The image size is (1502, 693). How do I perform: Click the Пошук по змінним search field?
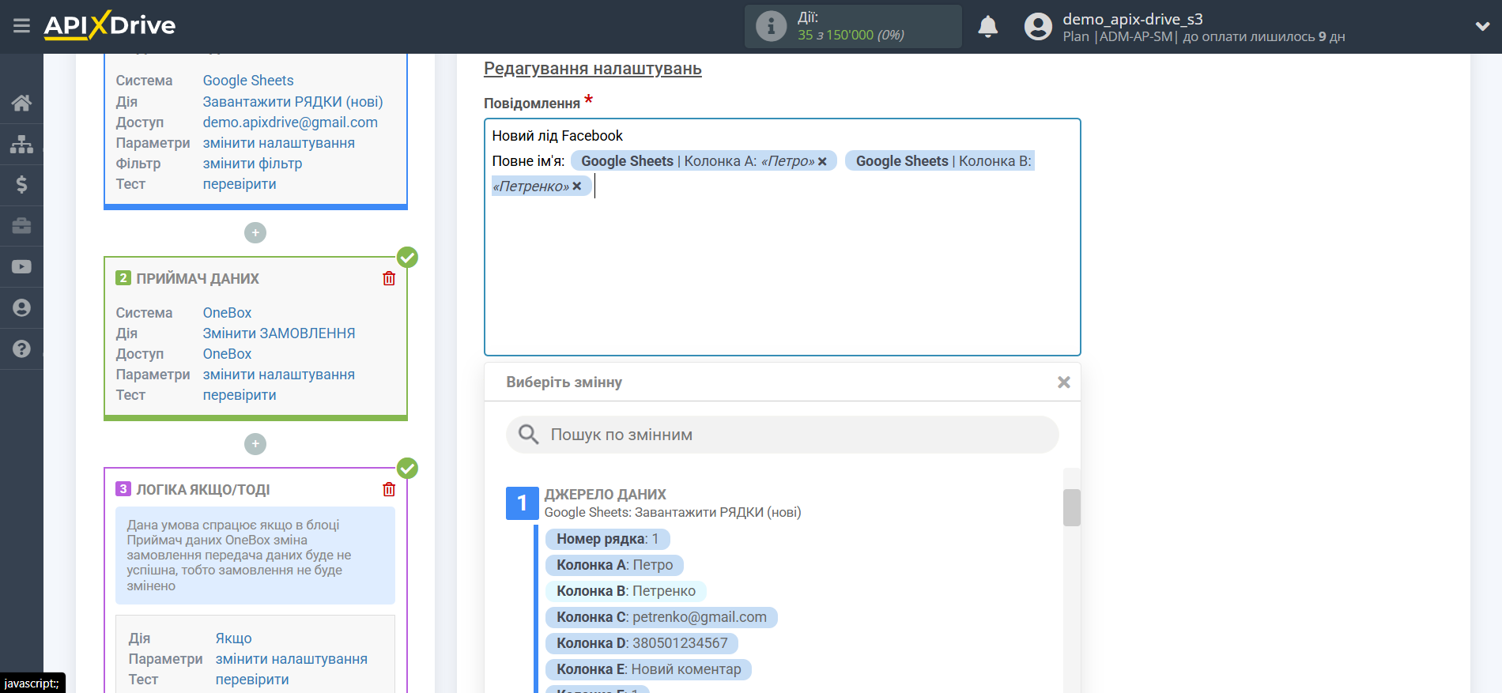(783, 435)
